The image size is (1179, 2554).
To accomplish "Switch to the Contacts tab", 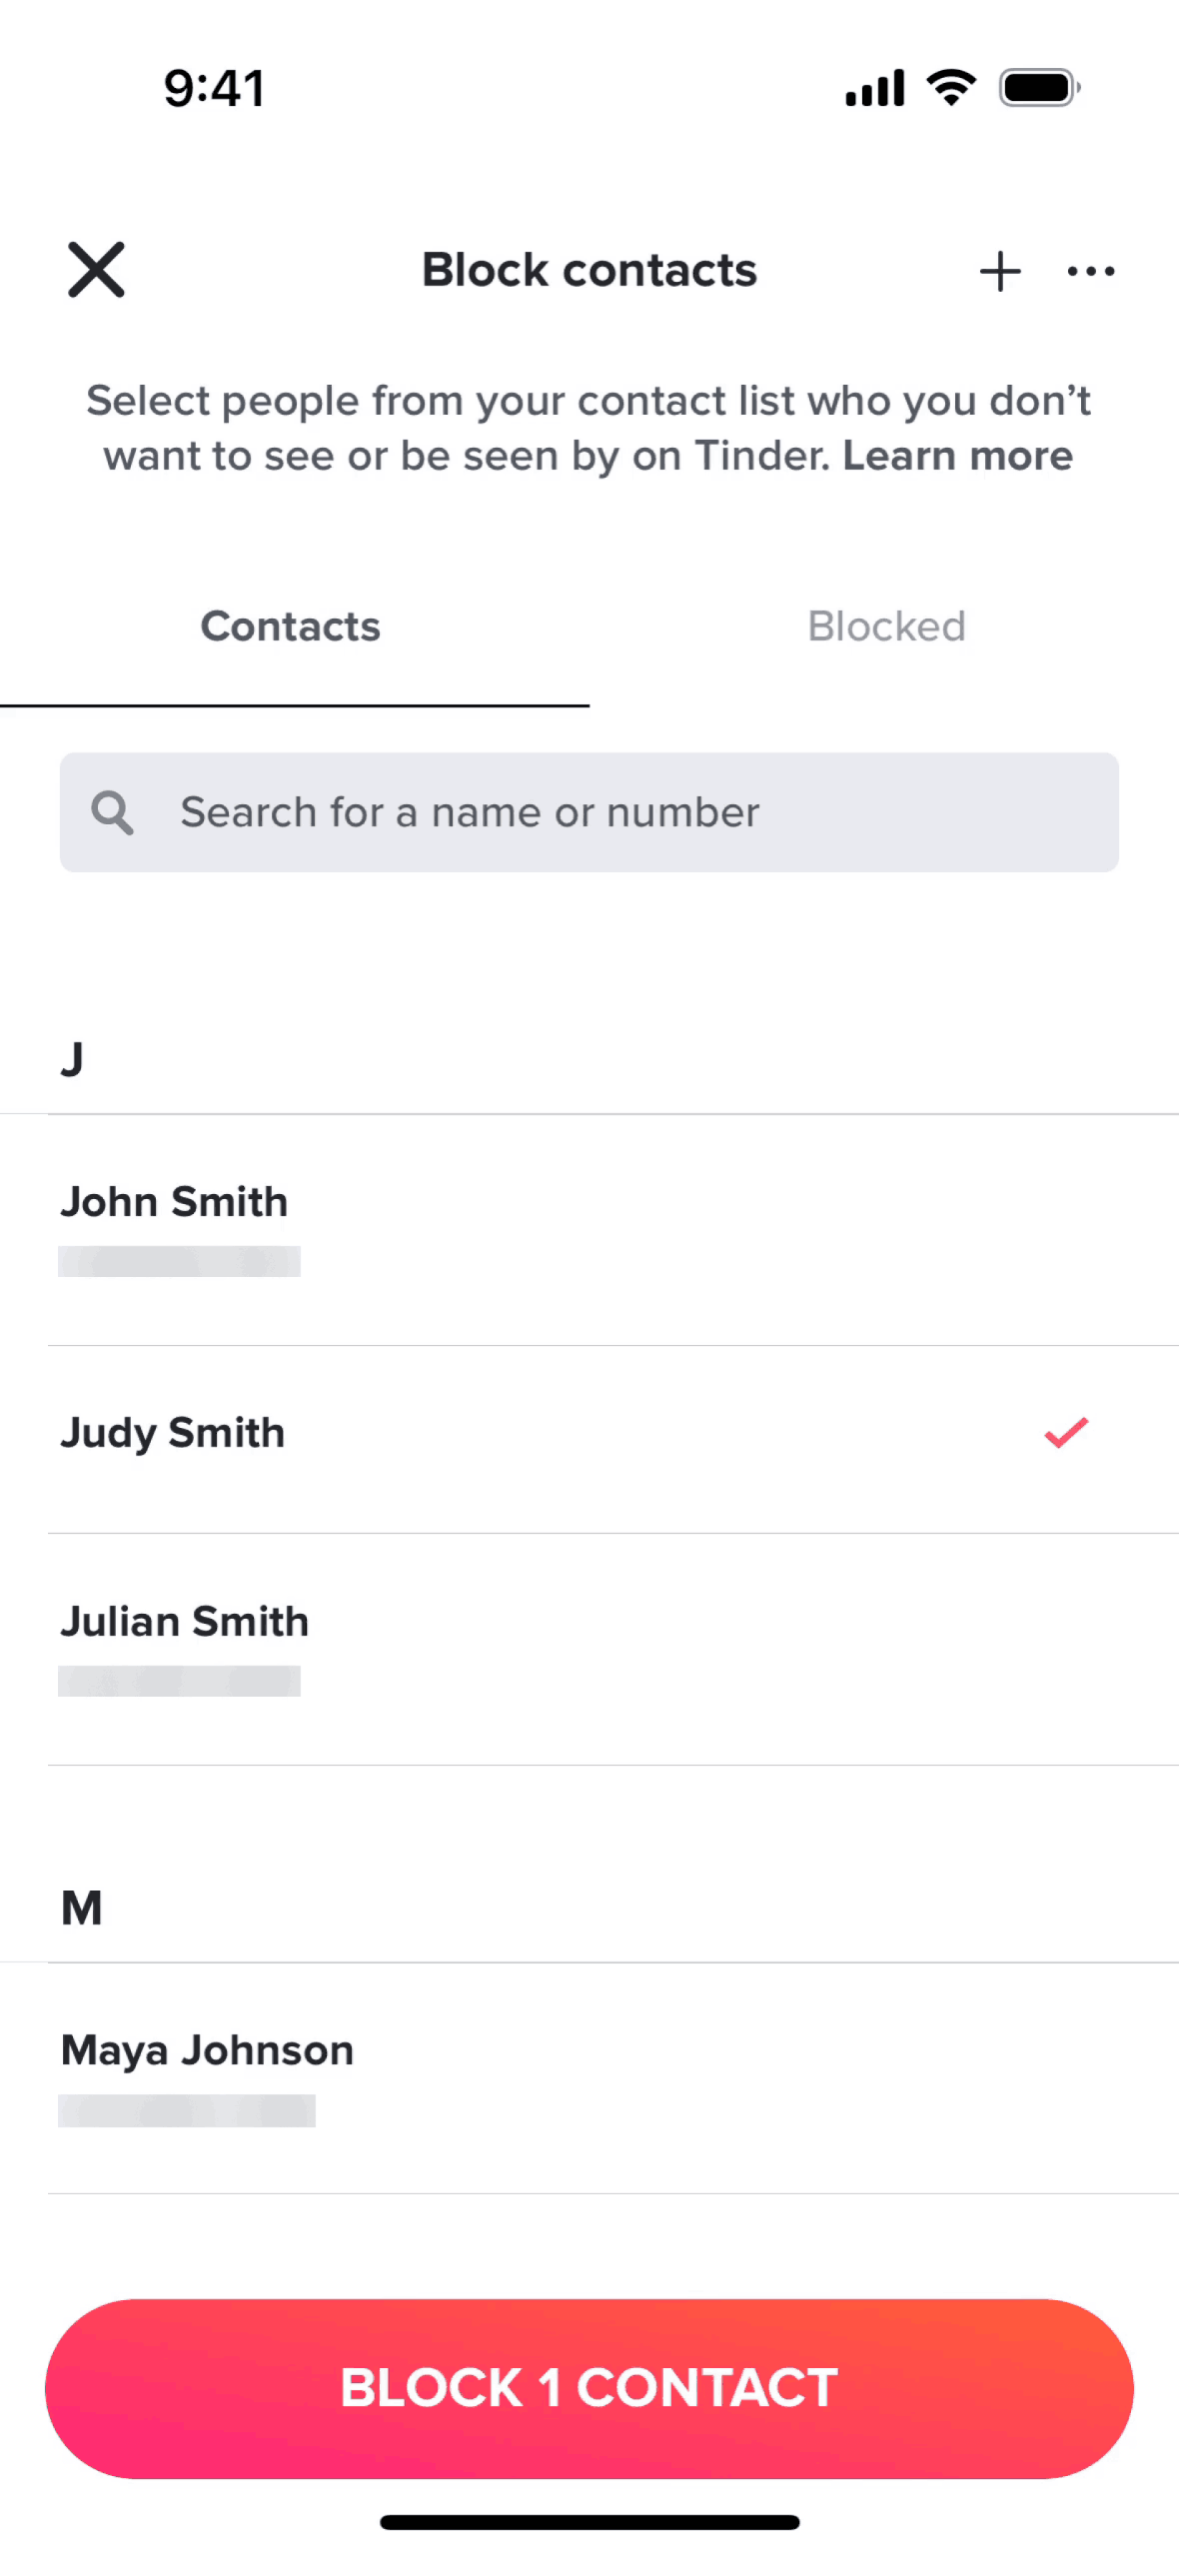I will [291, 628].
